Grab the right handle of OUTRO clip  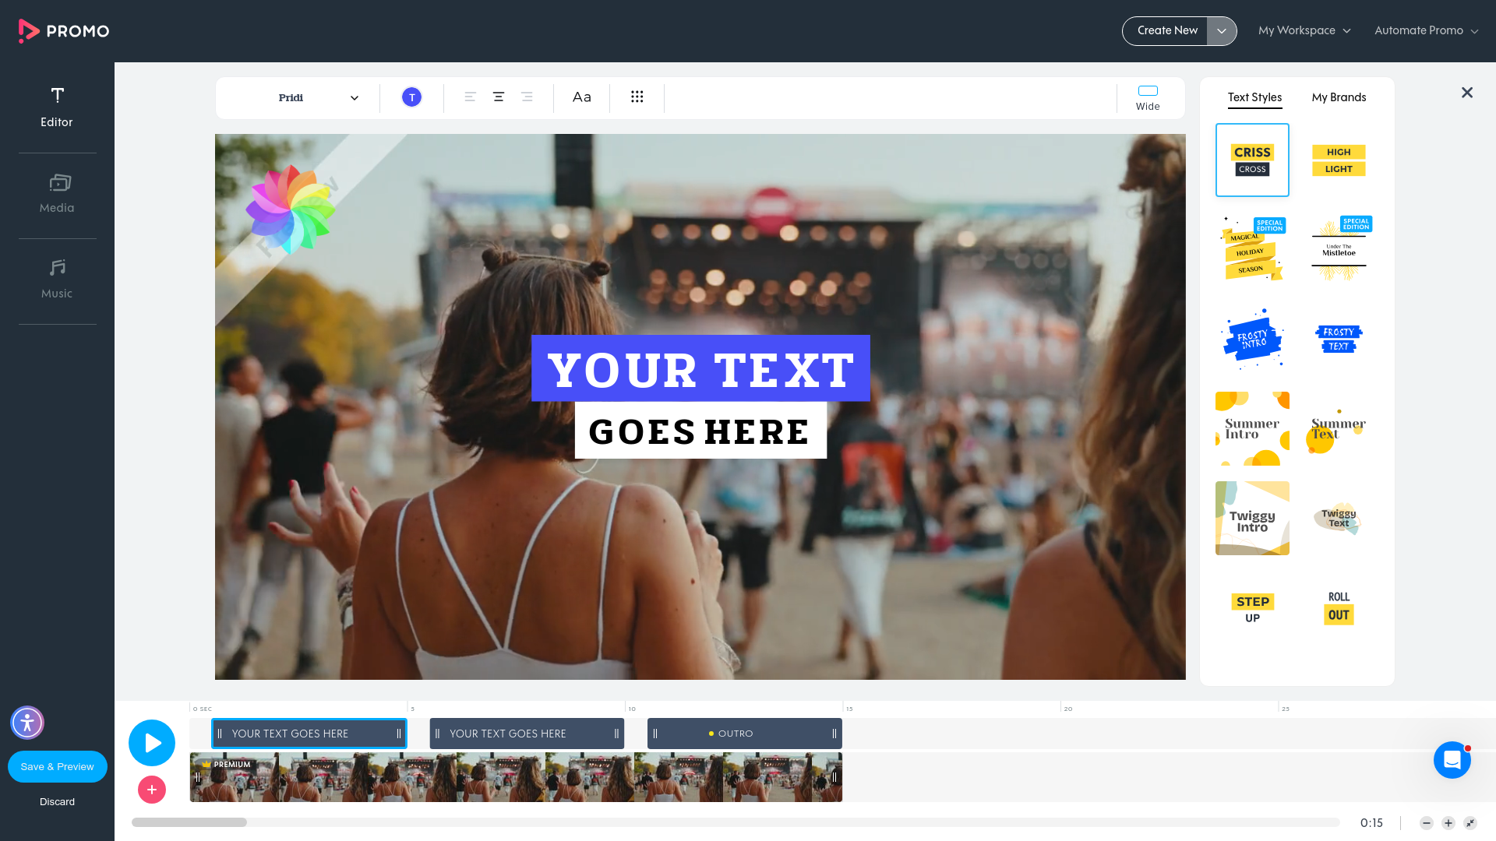pos(834,734)
